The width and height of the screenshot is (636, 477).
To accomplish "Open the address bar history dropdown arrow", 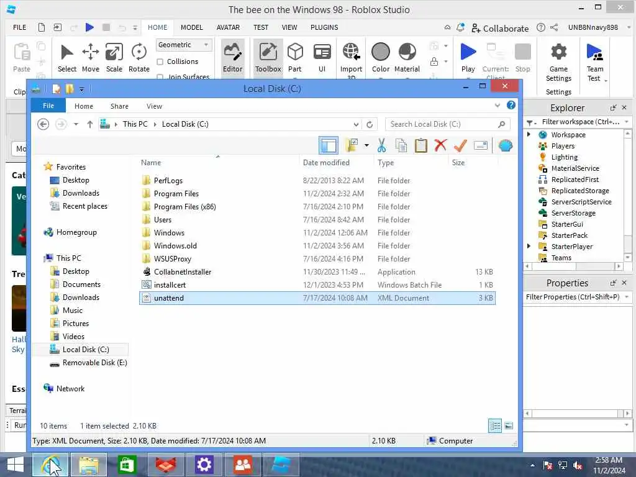I will pyautogui.click(x=356, y=124).
